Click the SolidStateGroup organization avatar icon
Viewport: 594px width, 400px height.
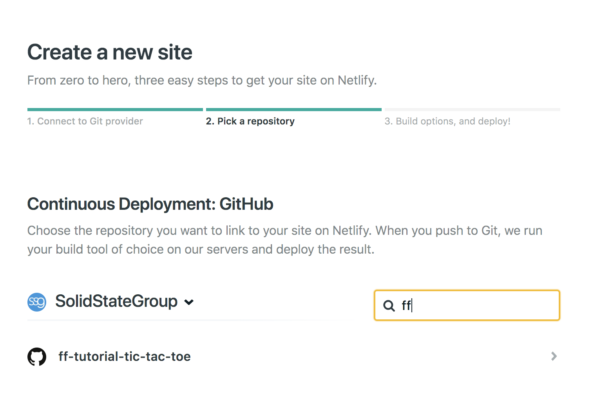click(x=37, y=301)
